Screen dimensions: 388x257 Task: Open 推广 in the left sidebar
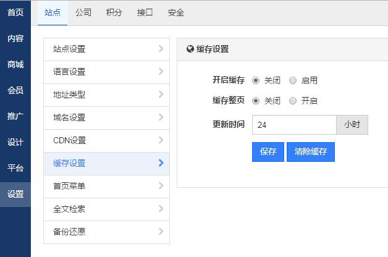[x=15, y=116]
